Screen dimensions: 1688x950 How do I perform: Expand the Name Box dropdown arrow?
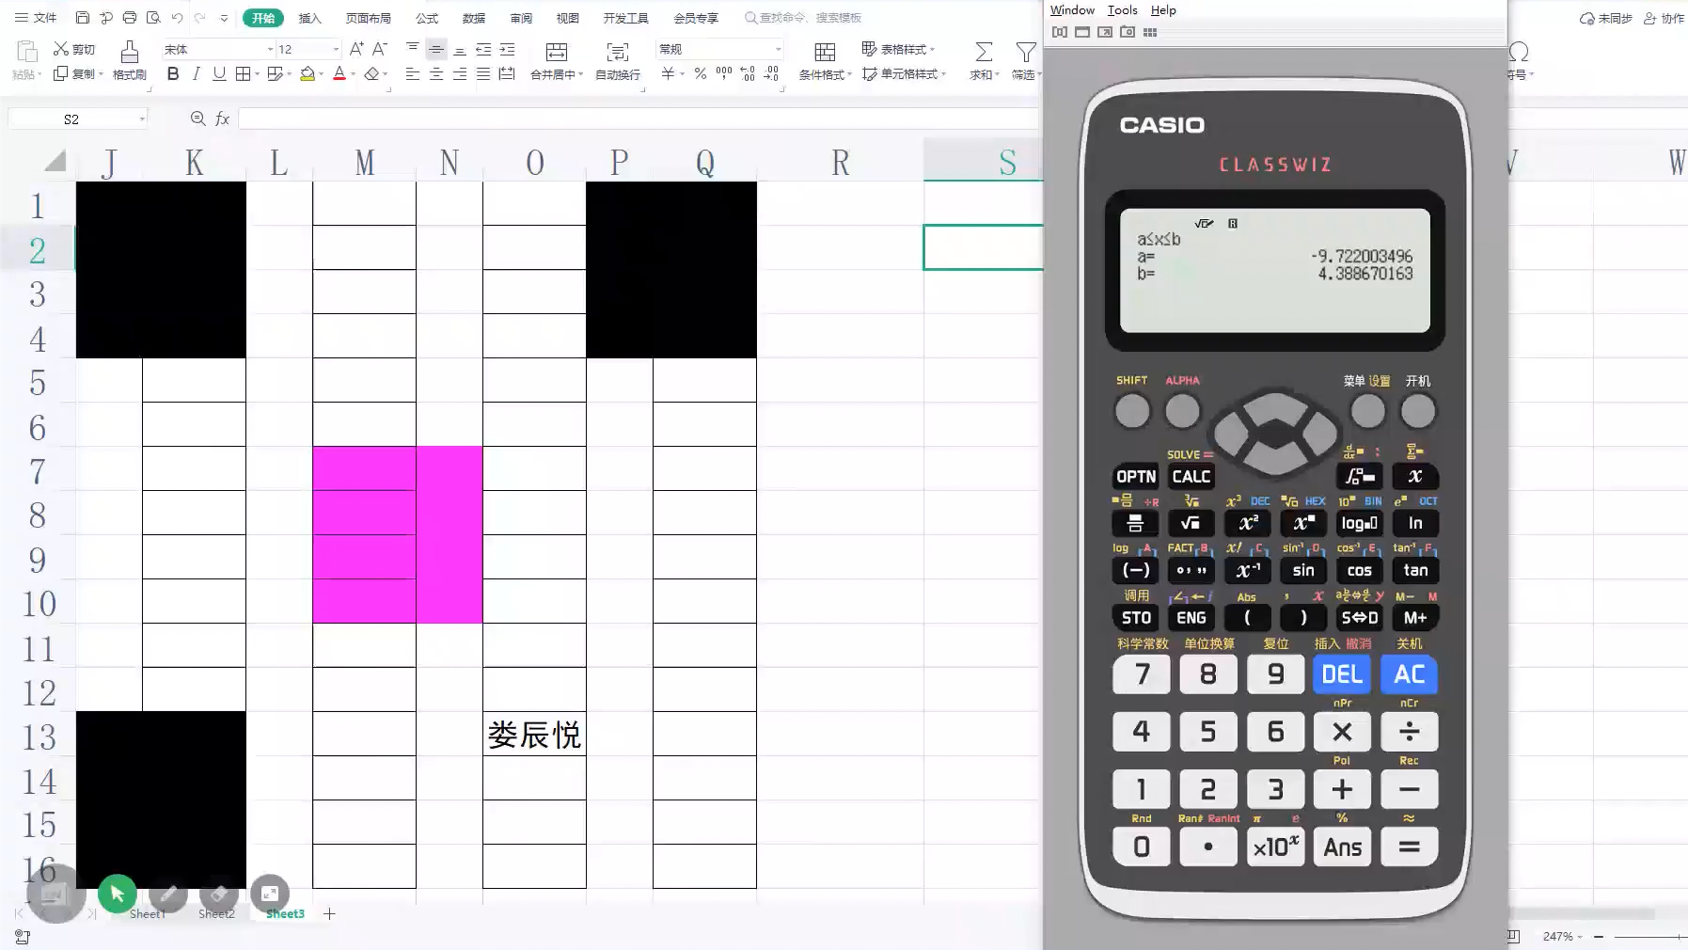point(142,119)
